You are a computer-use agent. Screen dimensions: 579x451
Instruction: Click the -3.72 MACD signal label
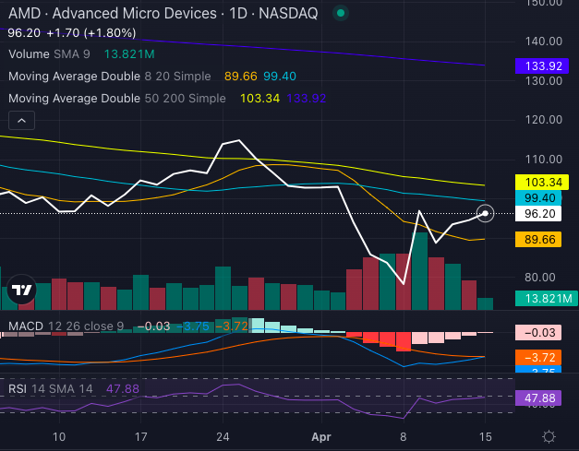pos(538,357)
